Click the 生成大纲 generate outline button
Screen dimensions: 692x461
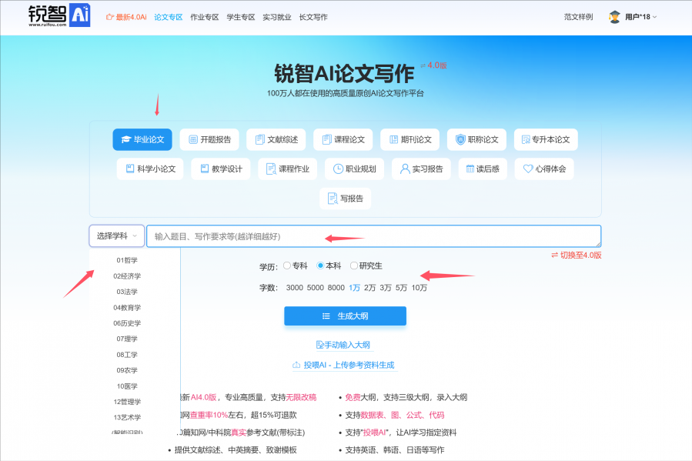pos(345,316)
